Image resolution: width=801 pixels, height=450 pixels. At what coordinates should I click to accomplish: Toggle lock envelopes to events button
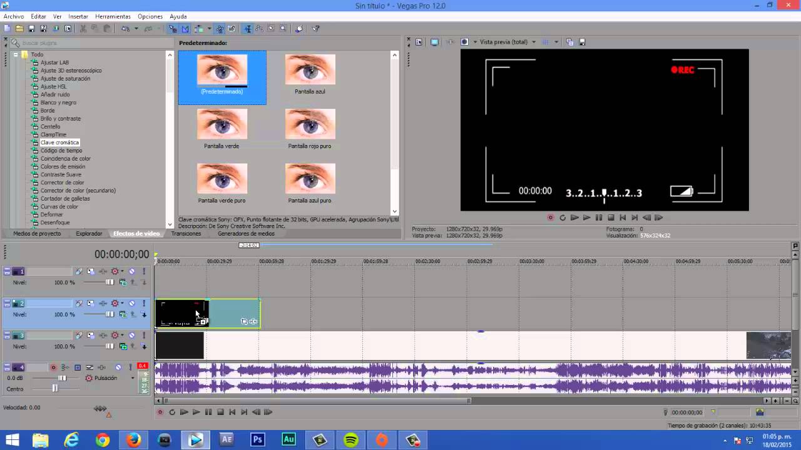tap(220, 29)
